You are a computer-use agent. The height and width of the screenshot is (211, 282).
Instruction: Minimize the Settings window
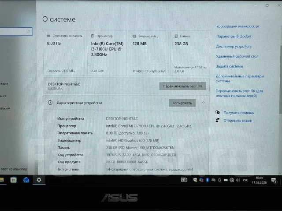pos(256,5)
